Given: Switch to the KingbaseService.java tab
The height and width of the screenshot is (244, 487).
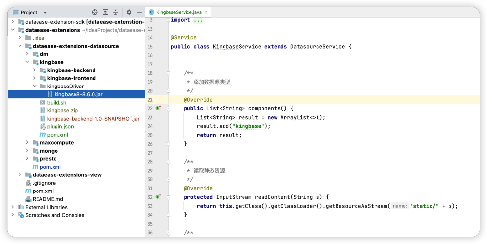Looking at the screenshot, I should click(179, 12).
